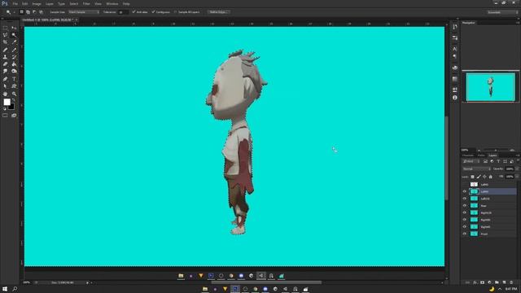The width and height of the screenshot is (521, 293).
Task: Lock all on selected layer
Action: 491,177
